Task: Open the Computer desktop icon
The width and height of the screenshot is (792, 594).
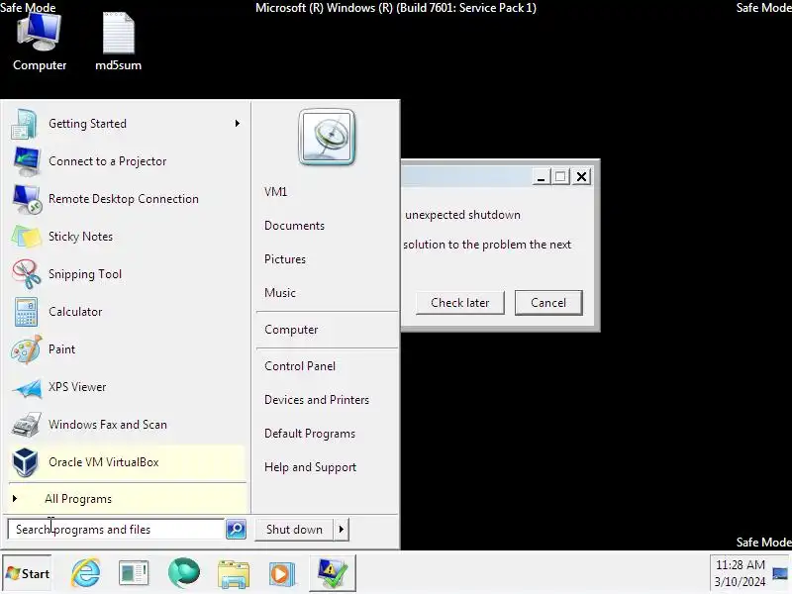Action: (39, 42)
